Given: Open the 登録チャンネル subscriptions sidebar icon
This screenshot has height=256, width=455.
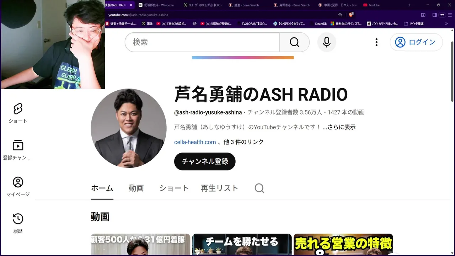Looking at the screenshot, I should [x=16, y=150].
